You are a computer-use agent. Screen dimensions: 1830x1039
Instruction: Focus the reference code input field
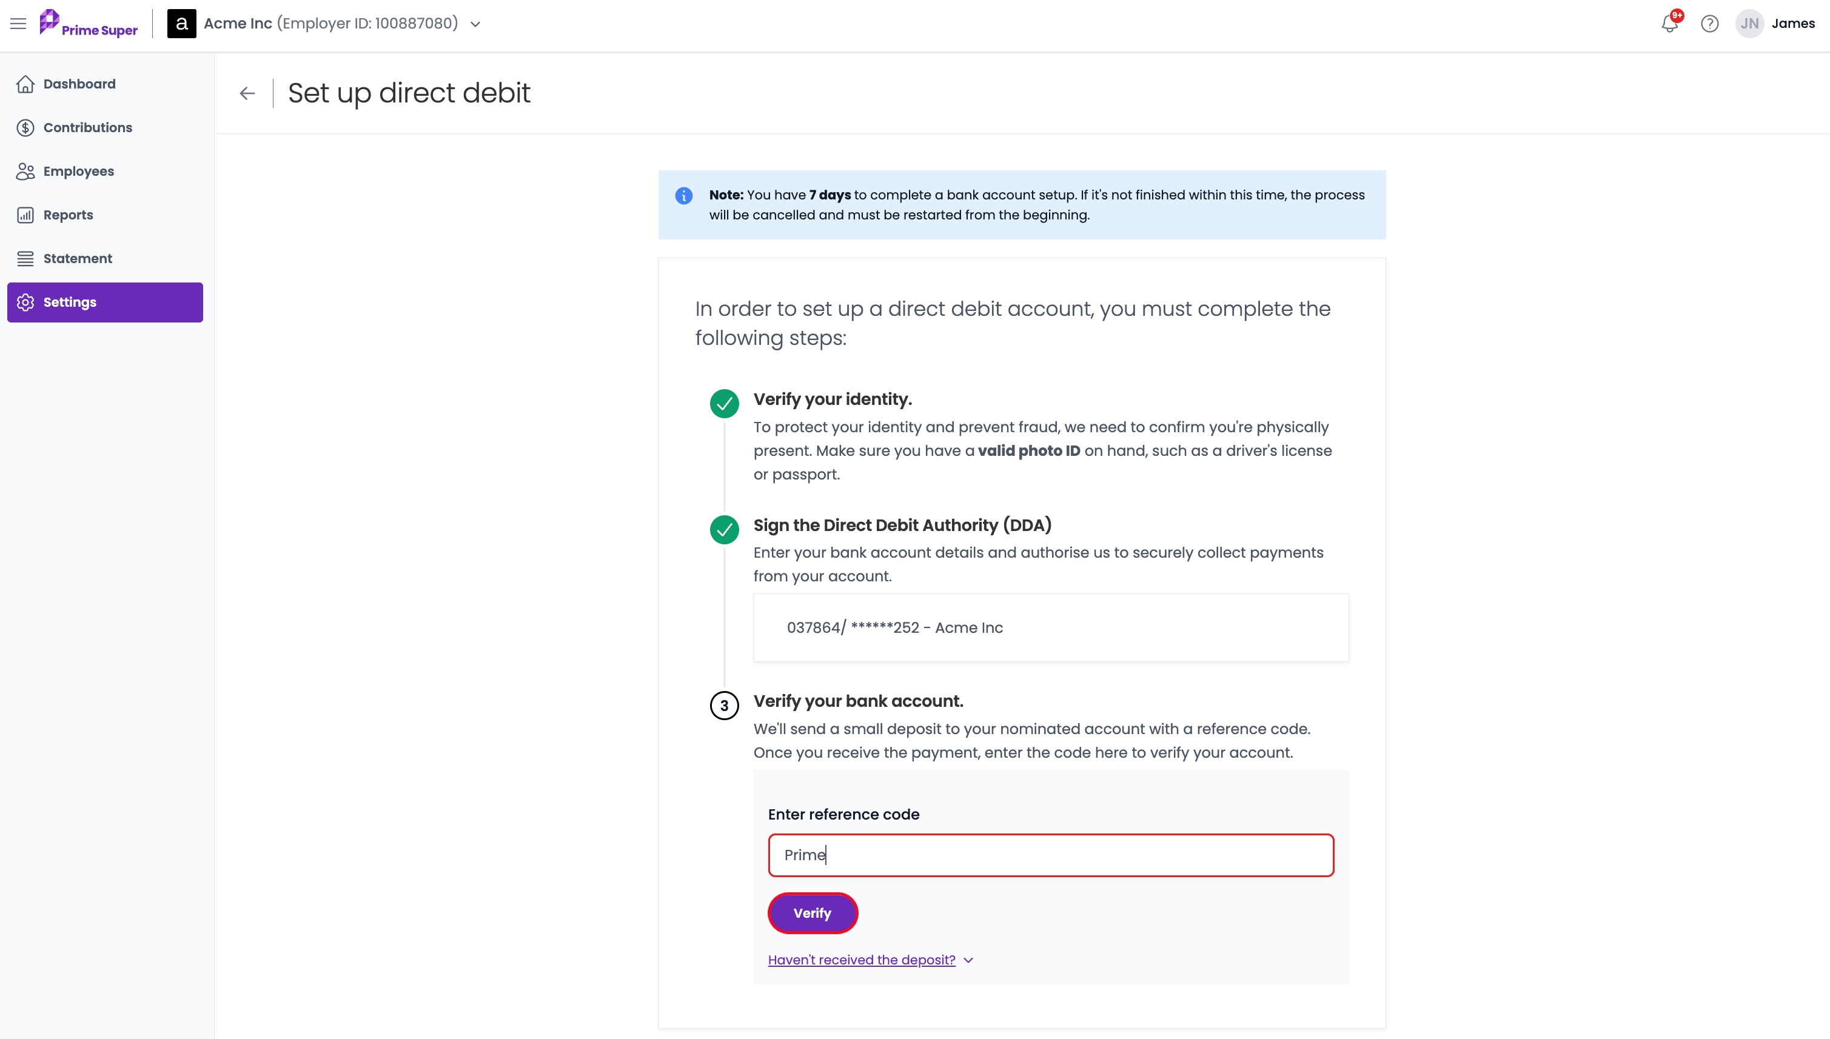pyautogui.click(x=1051, y=855)
